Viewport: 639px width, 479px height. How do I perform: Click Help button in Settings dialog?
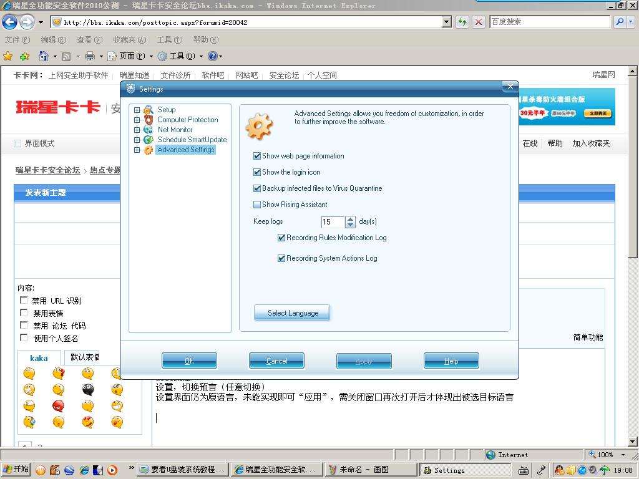pyautogui.click(x=451, y=361)
